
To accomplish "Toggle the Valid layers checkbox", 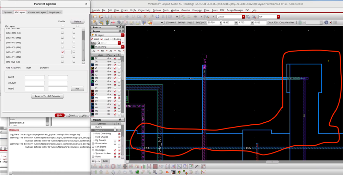I will tap(92, 39).
